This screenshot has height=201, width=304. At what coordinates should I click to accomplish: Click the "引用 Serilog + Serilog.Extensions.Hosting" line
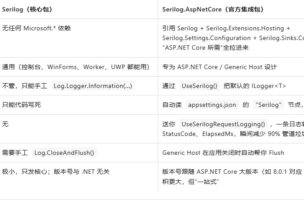coord(229,28)
